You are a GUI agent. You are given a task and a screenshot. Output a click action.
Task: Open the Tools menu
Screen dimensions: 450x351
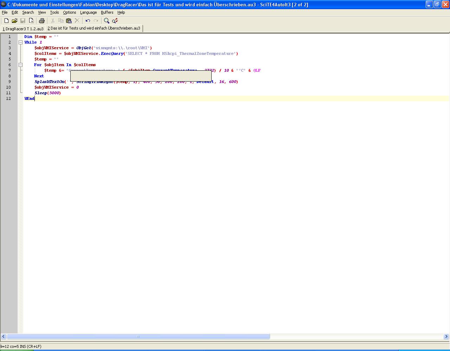pos(54,12)
